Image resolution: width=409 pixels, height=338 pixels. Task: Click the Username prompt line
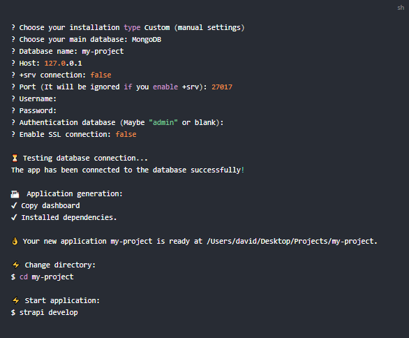[x=34, y=99]
